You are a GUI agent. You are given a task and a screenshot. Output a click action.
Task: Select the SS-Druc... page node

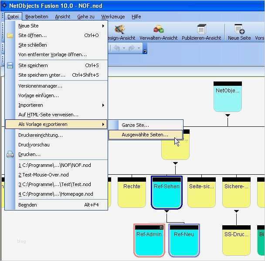pos(236,241)
